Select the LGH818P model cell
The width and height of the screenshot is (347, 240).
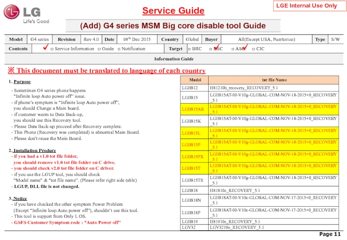[194, 213]
